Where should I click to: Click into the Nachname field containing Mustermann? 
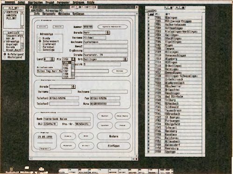[x=106, y=42]
